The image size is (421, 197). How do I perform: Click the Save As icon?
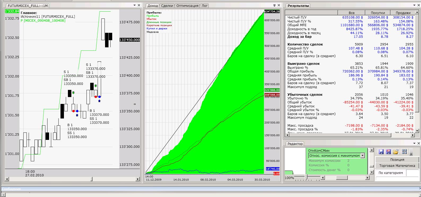388,152
